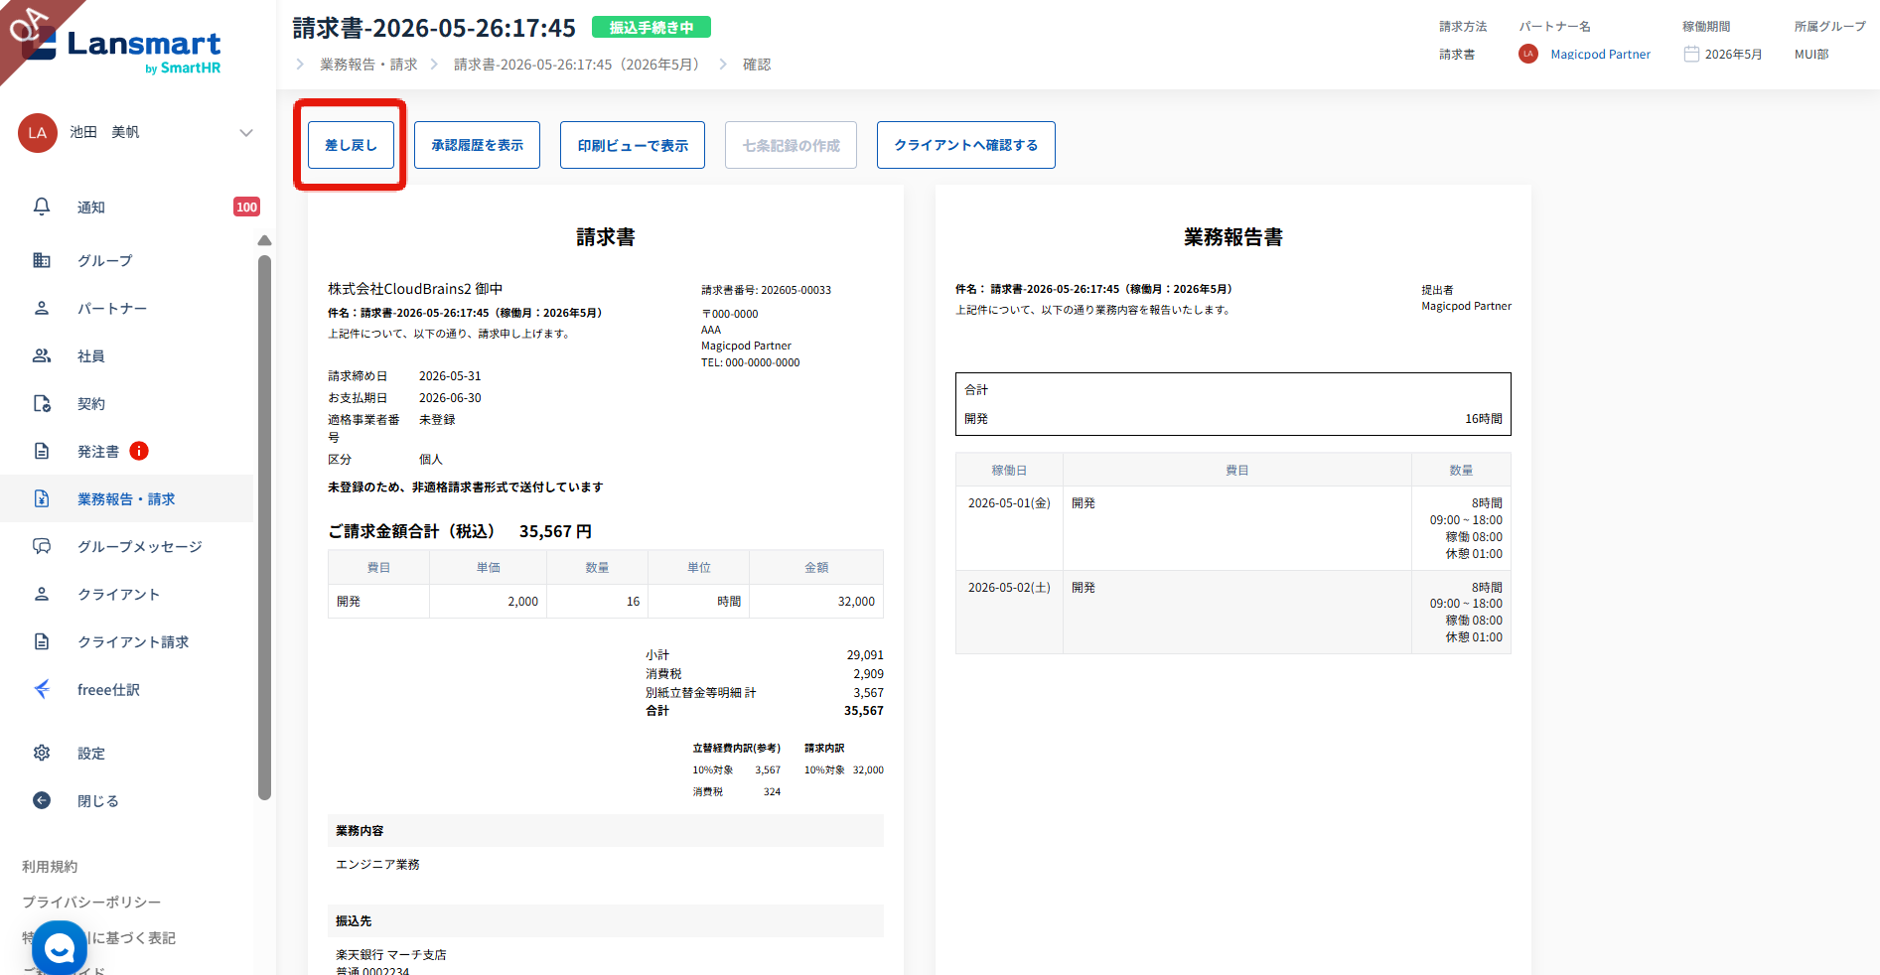This screenshot has width=1880, height=975.
Task: Click the notification count badge 100
Action: [246, 207]
